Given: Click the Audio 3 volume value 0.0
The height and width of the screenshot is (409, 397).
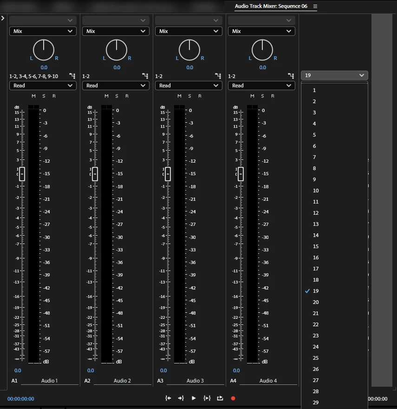Looking at the screenshot, I should tap(163, 370).
